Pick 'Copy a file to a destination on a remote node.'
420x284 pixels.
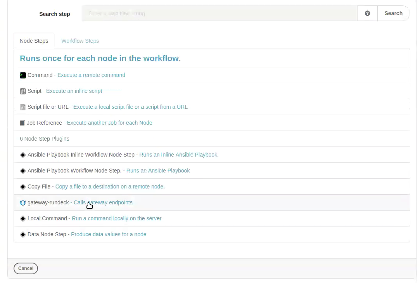pos(110,186)
